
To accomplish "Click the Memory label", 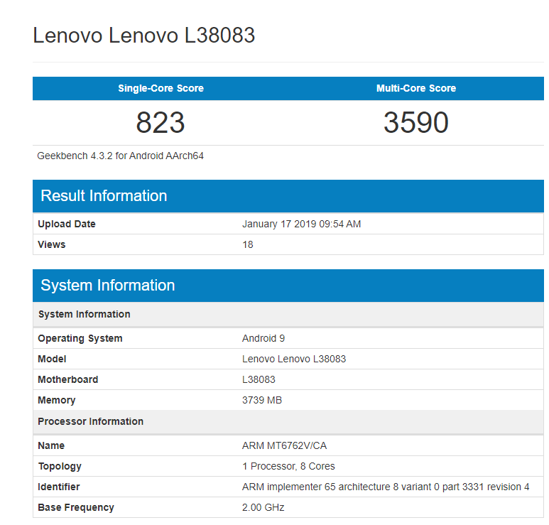I will click(56, 400).
